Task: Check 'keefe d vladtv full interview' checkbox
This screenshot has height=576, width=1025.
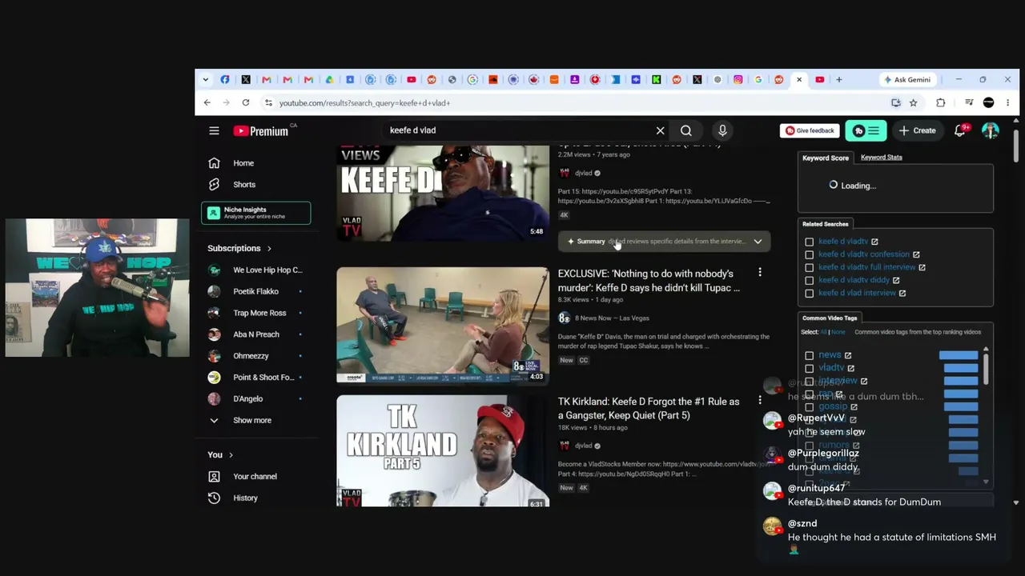Action: coord(809,267)
